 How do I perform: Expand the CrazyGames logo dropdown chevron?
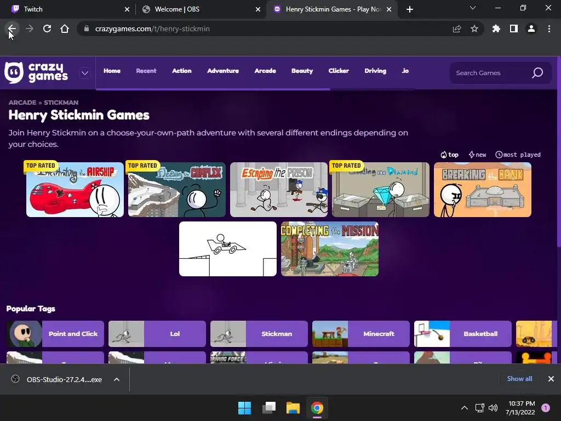[85, 73]
